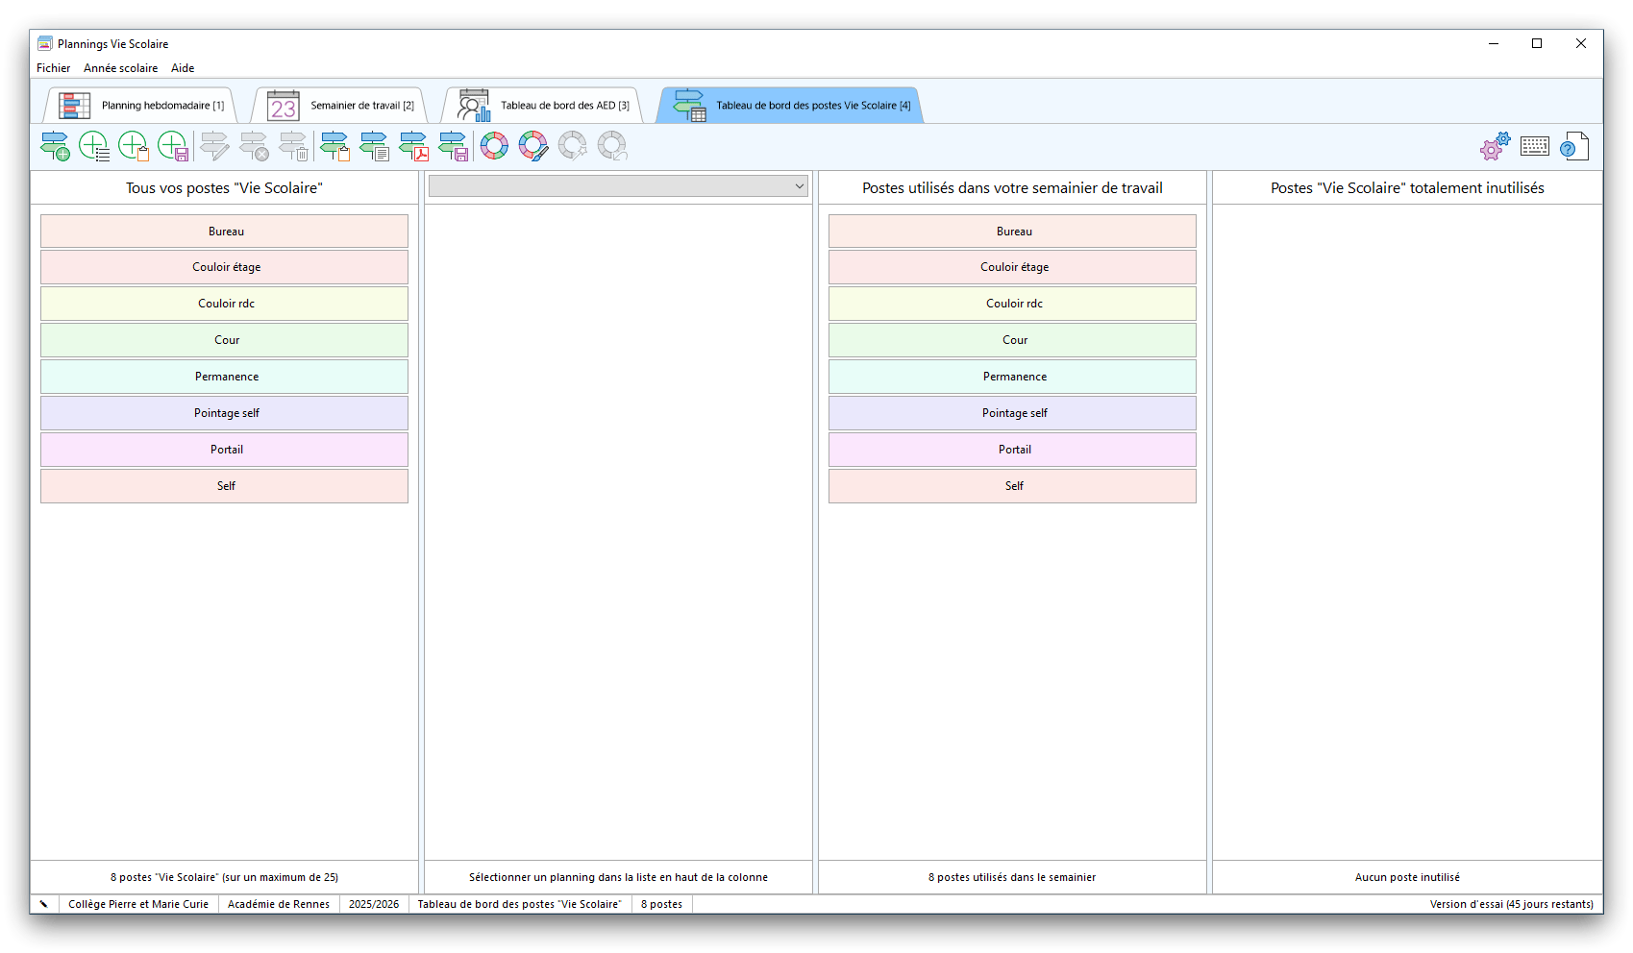
Task: Copy posts to clipboard toolbar icon
Action: (334, 146)
